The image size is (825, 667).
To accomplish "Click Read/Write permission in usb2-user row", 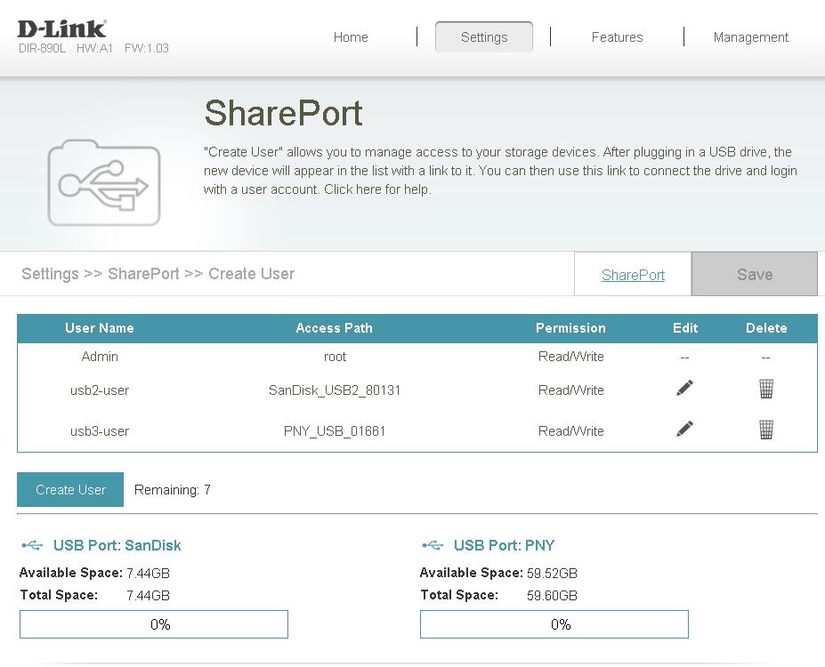I will [x=570, y=390].
